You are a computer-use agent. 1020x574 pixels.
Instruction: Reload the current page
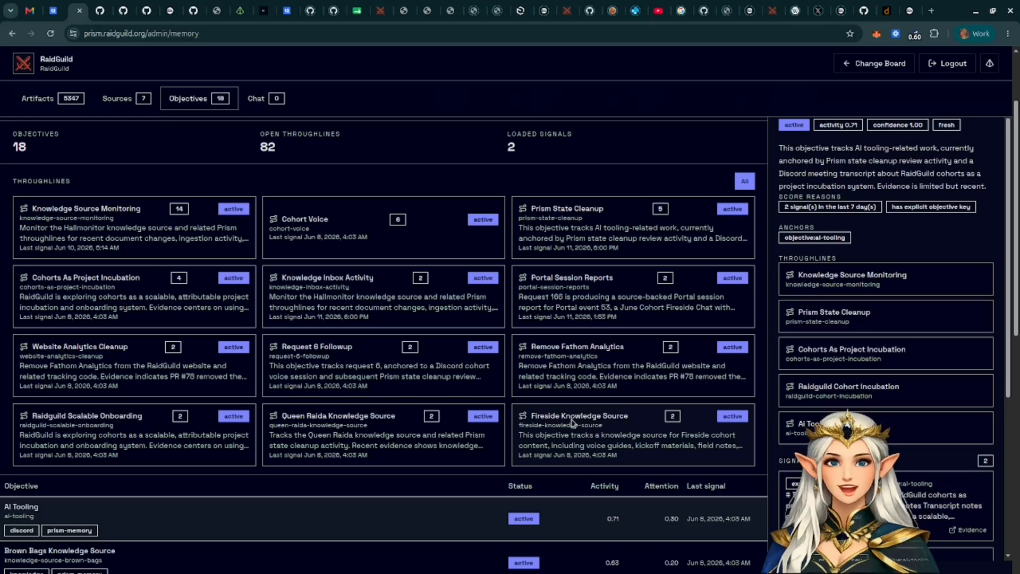50,33
